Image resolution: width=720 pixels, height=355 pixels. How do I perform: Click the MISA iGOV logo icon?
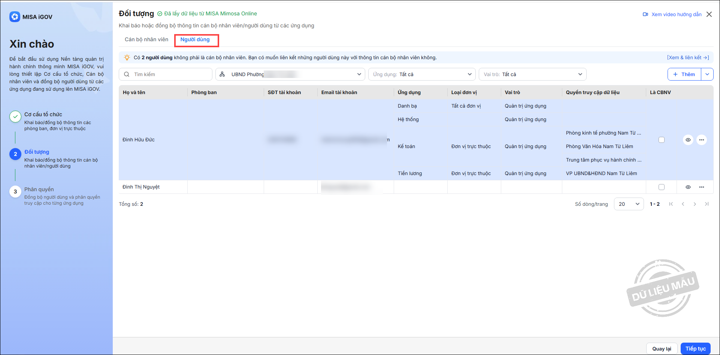15,16
